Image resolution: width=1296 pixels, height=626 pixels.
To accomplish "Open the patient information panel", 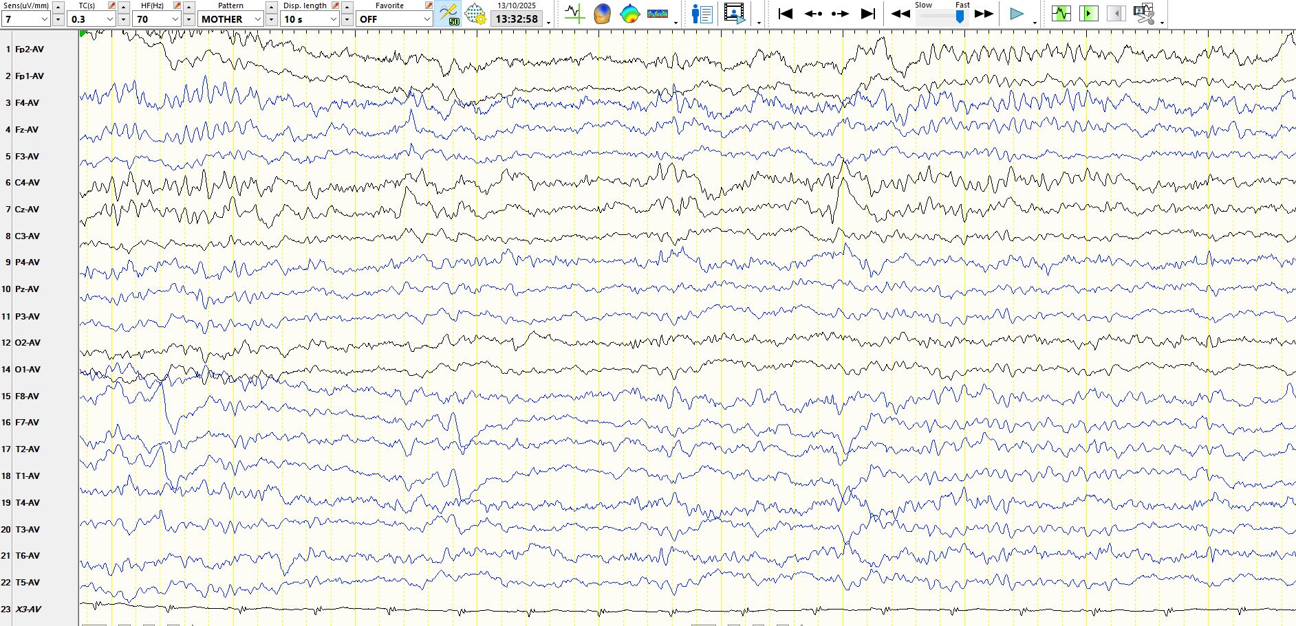I will coord(702,14).
